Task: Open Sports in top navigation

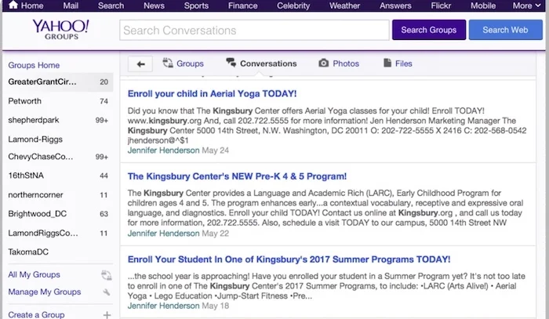Action: click(196, 5)
